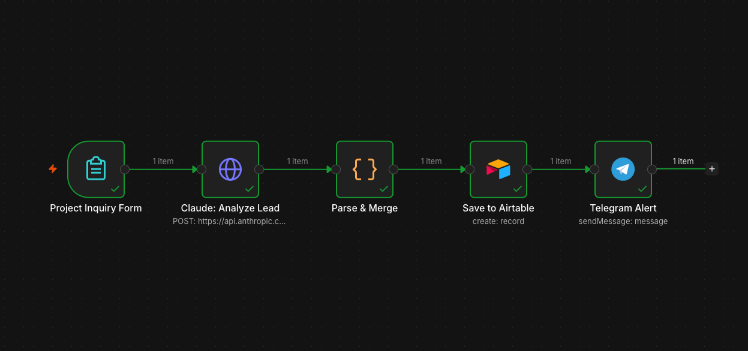This screenshot has width=748, height=351.
Task: Click the "Parse & Merge" label
Action: (x=365, y=208)
